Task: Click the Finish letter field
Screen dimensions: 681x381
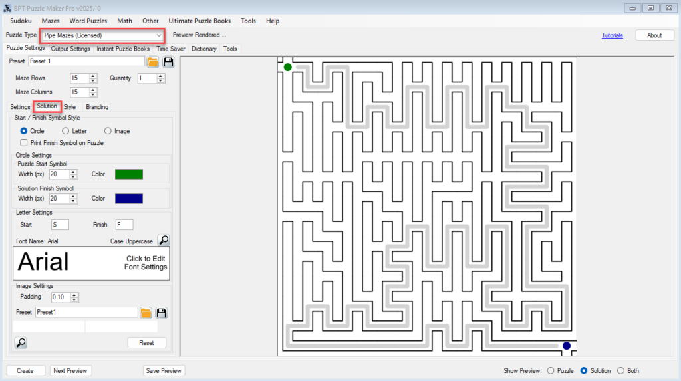Action: [x=124, y=225]
